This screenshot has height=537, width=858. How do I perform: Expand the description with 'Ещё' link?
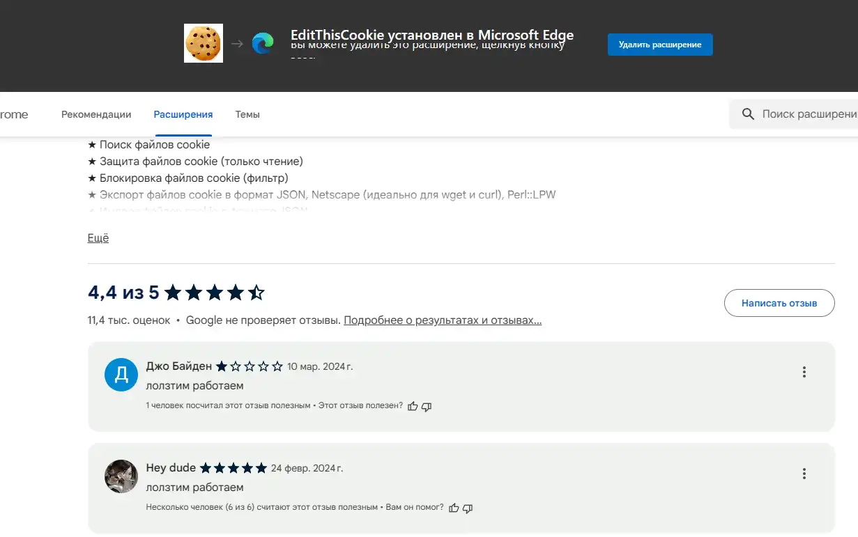pyautogui.click(x=98, y=238)
